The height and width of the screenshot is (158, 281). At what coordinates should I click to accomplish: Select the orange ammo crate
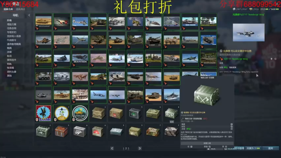pyautogui.click(x=61, y=131)
